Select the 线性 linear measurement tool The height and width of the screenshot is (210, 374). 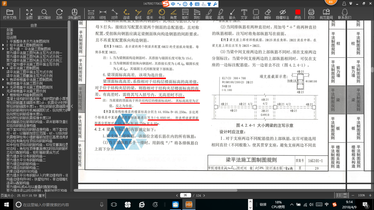click(x=103, y=14)
